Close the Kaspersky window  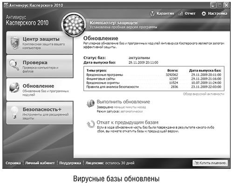226,6
